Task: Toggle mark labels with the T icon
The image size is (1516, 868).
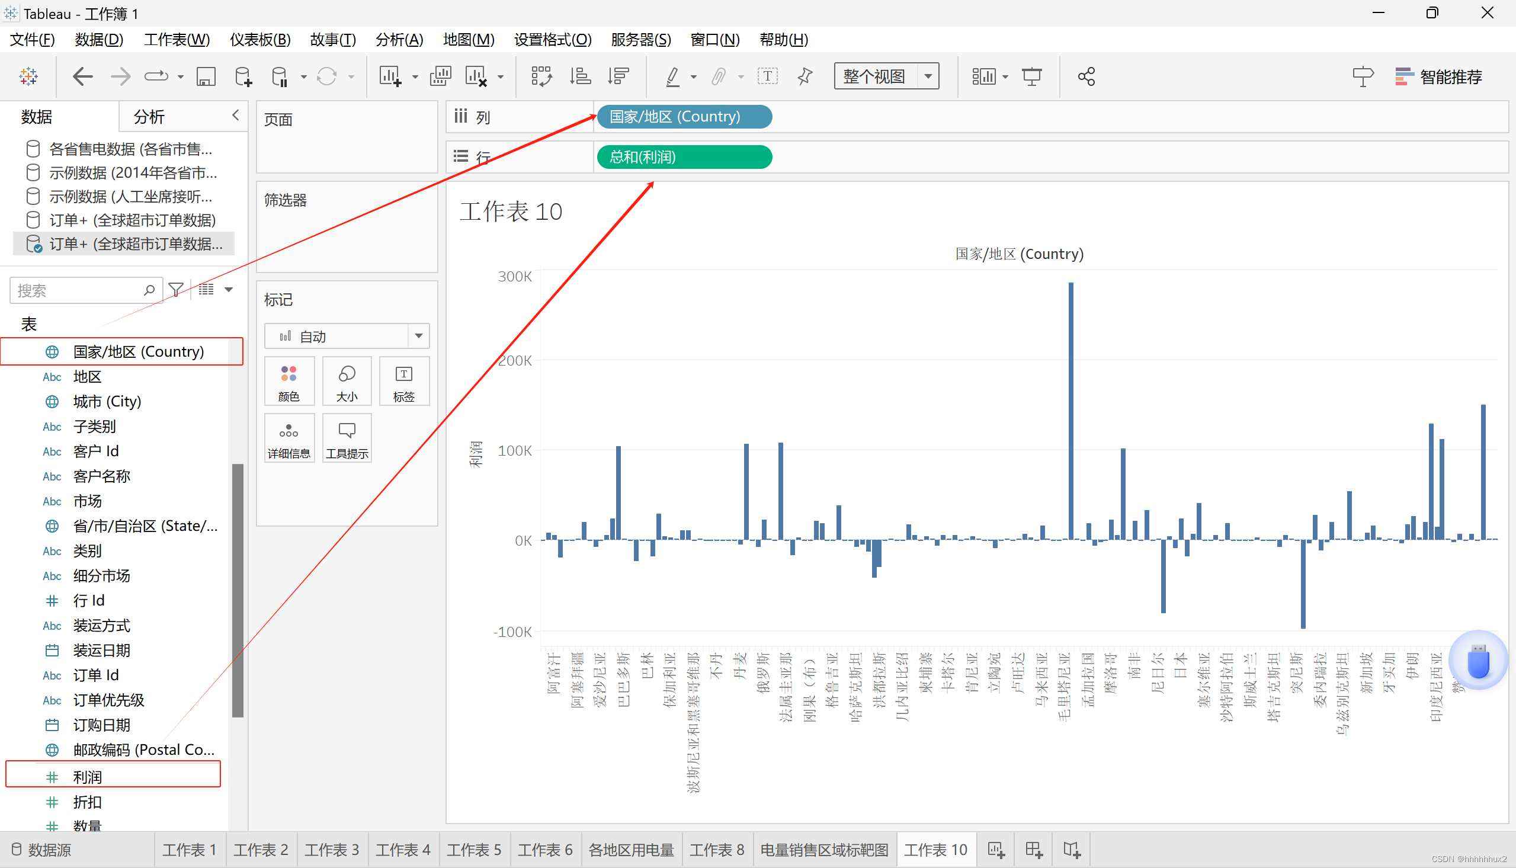Action: (x=767, y=76)
